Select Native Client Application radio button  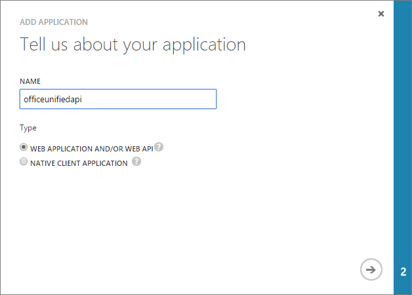coord(24,161)
